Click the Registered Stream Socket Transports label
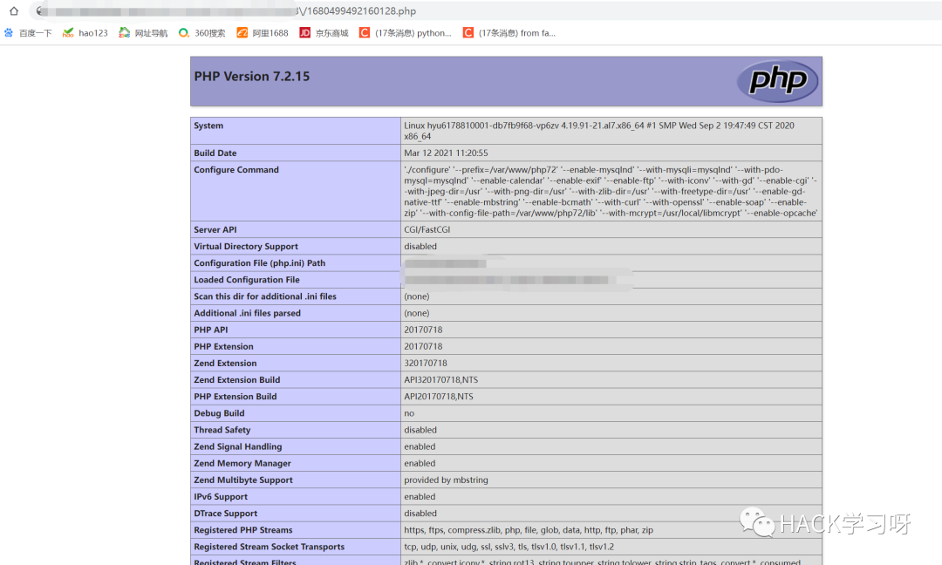The width and height of the screenshot is (942, 565). (270, 547)
